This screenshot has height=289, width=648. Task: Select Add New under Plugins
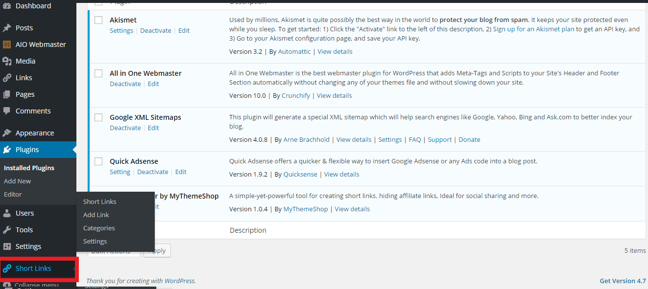pos(18,181)
